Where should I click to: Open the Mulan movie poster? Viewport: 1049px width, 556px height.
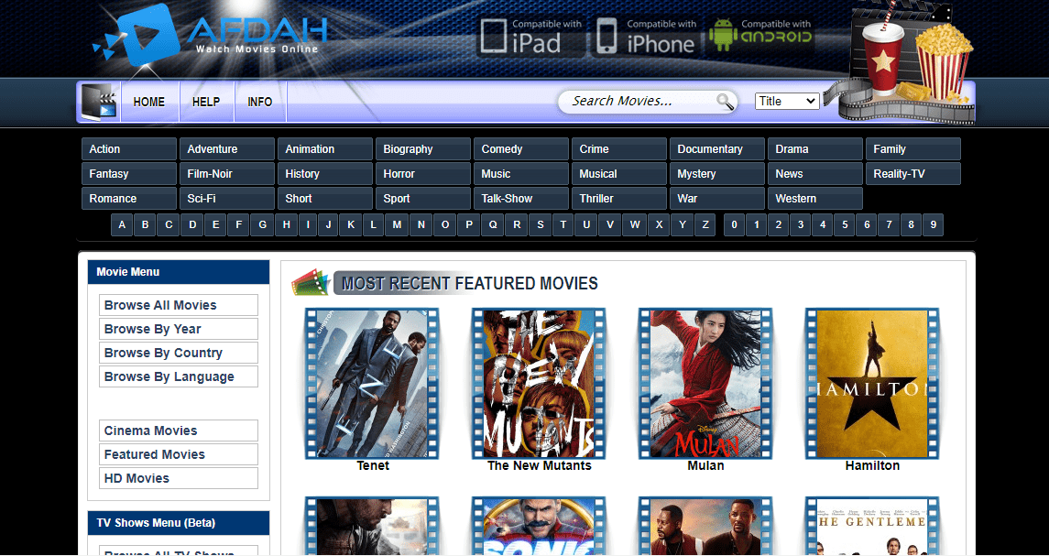(705, 384)
